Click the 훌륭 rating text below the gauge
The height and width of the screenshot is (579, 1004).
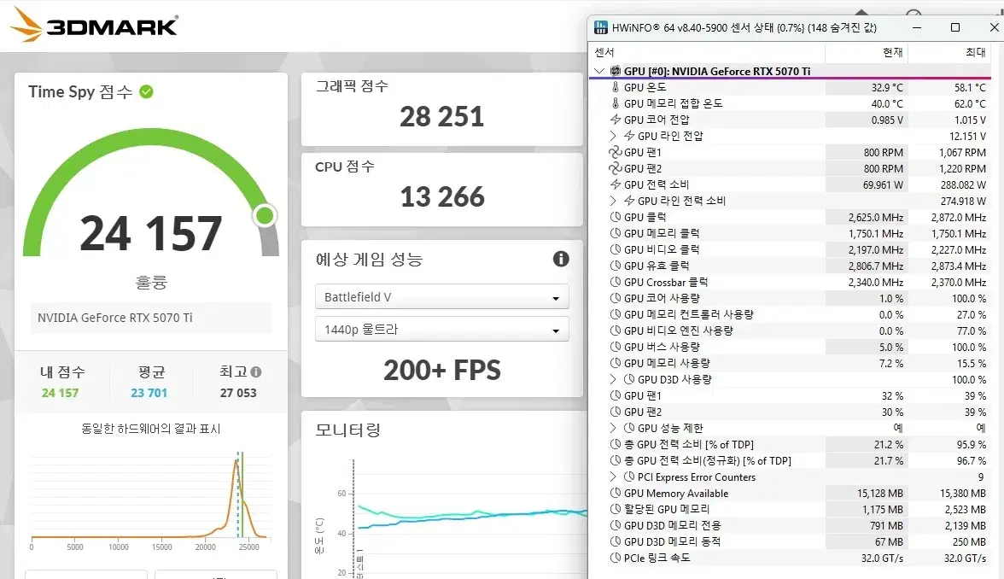tap(151, 282)
